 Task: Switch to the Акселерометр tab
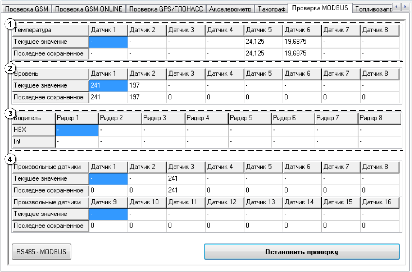(230, 9)
